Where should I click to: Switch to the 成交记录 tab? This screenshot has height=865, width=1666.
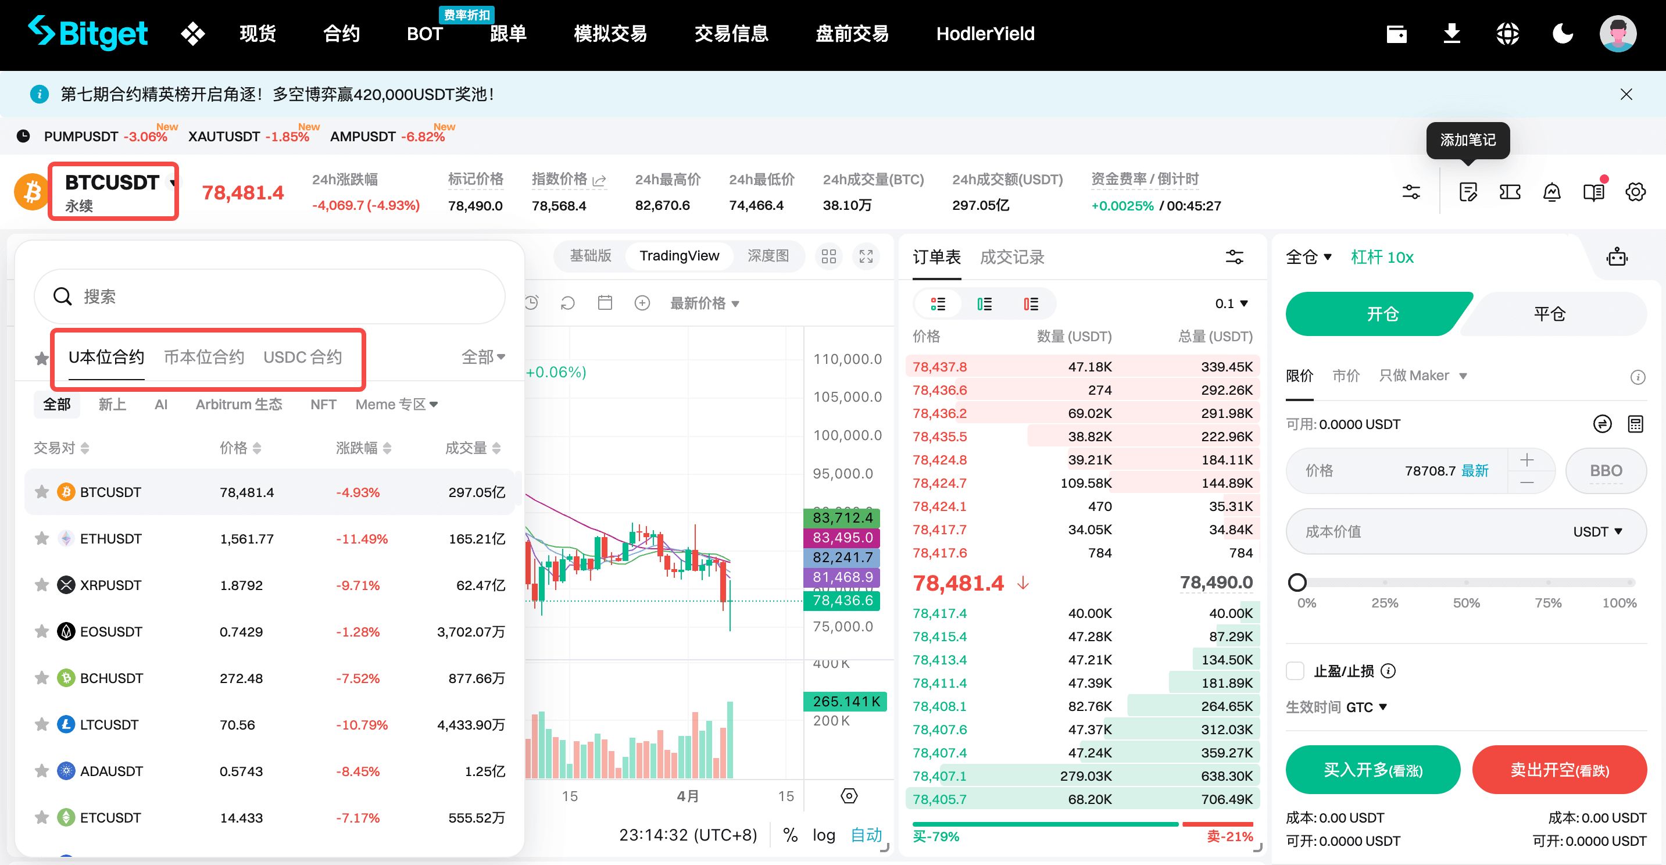coord(1013,257)
